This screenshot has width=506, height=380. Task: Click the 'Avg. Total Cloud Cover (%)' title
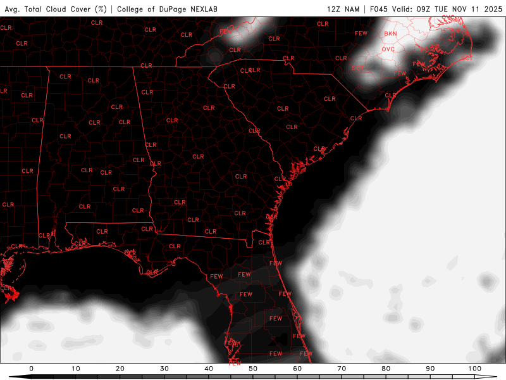(x=56, y=9)
